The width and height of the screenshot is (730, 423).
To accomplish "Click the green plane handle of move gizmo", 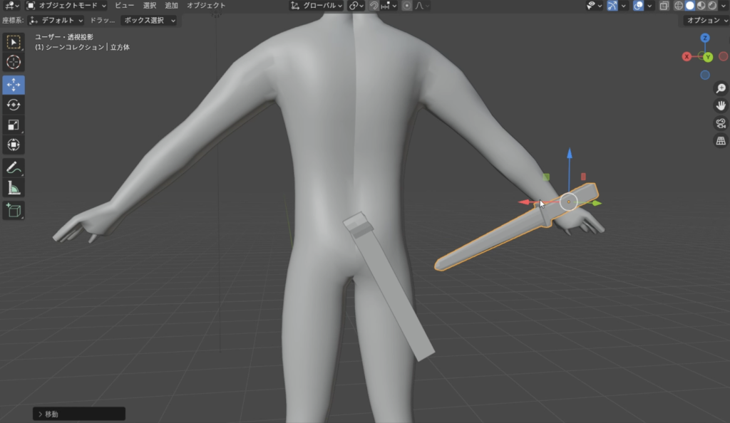I will coord(546,177).
